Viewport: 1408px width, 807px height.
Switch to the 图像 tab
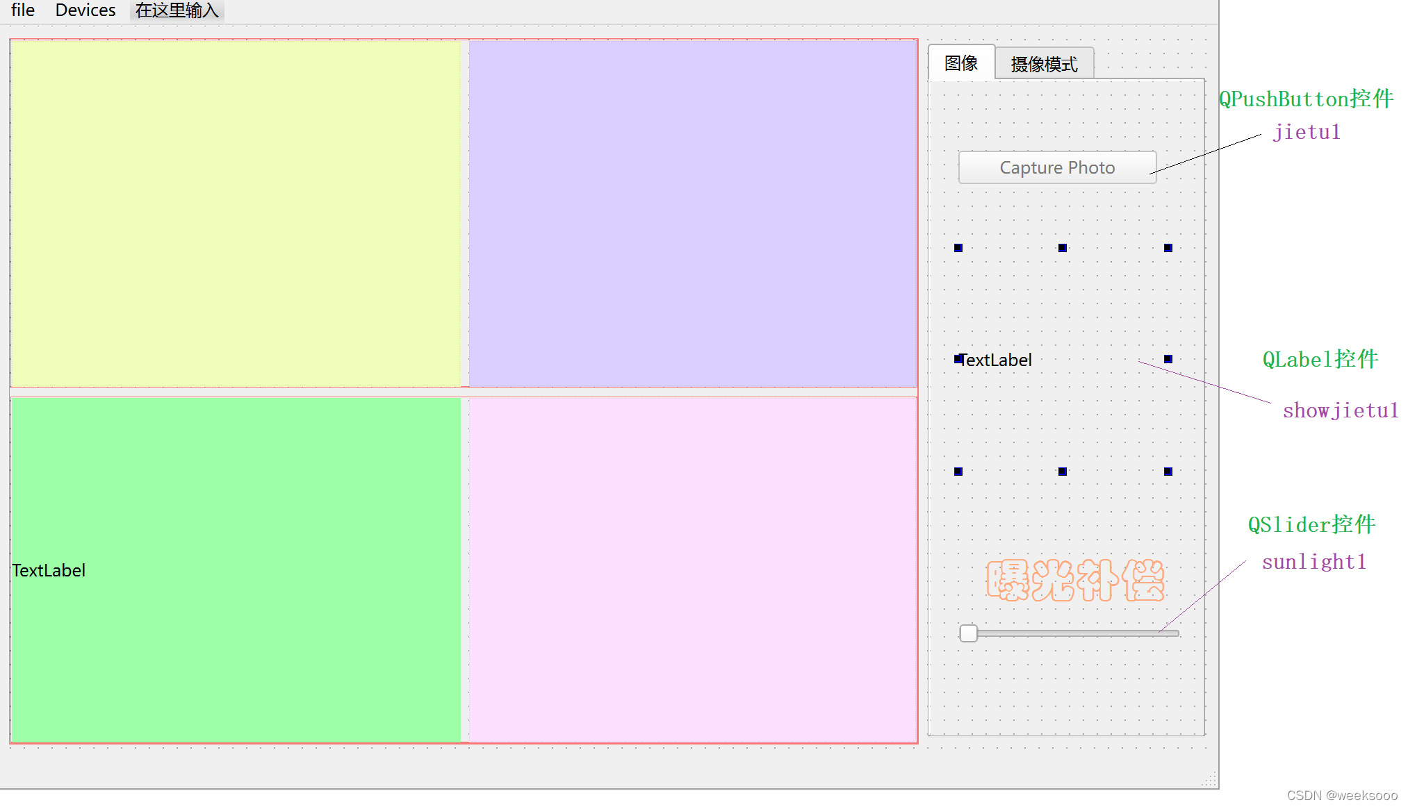pos(960,63)
